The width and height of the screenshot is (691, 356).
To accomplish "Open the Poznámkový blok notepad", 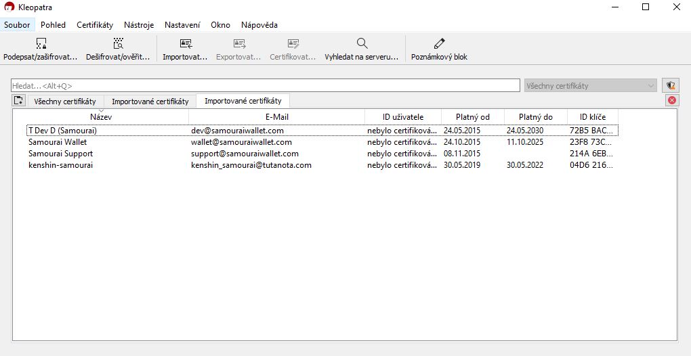I will (x=439, y=45).
